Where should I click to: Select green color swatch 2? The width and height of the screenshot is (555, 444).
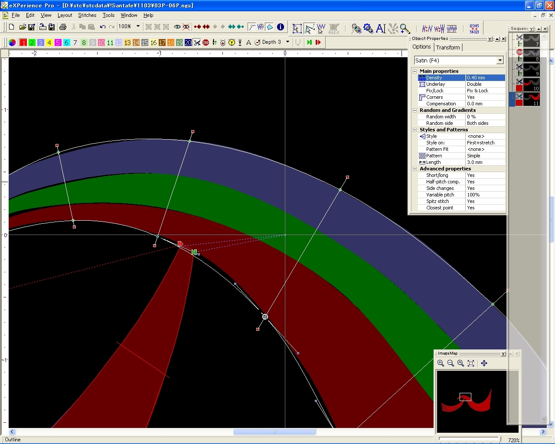pos(32,42)
